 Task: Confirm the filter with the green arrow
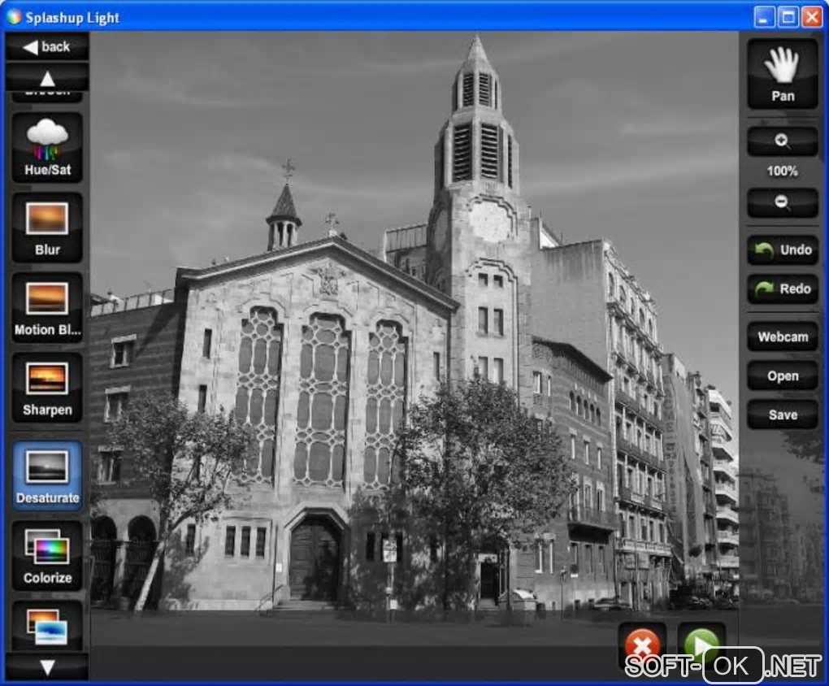tap(701, 645)
